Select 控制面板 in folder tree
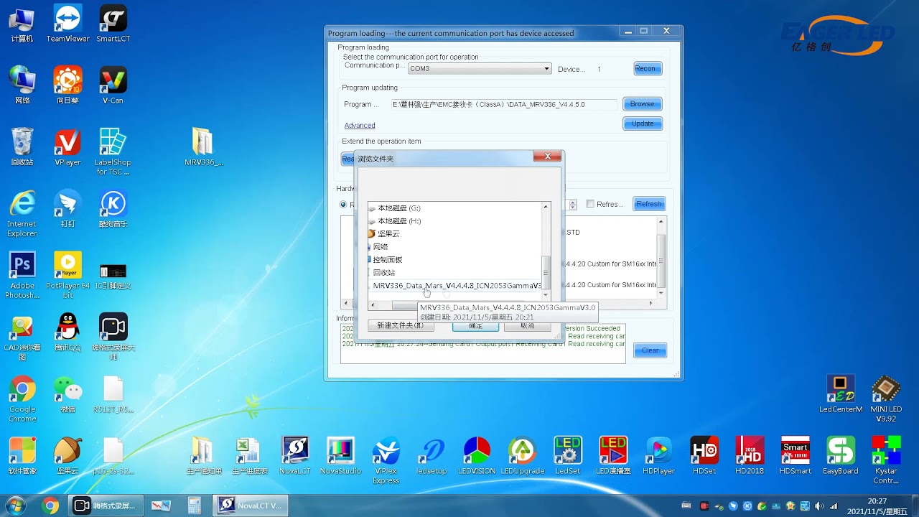919x517 pixels. [x=387, y=260]
